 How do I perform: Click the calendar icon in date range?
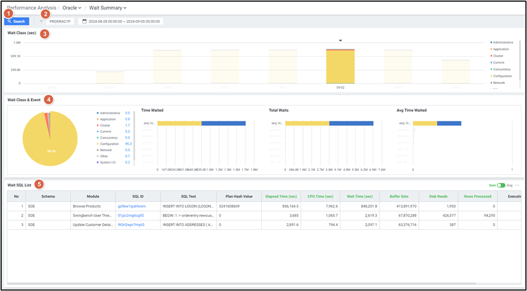(85, 21)
